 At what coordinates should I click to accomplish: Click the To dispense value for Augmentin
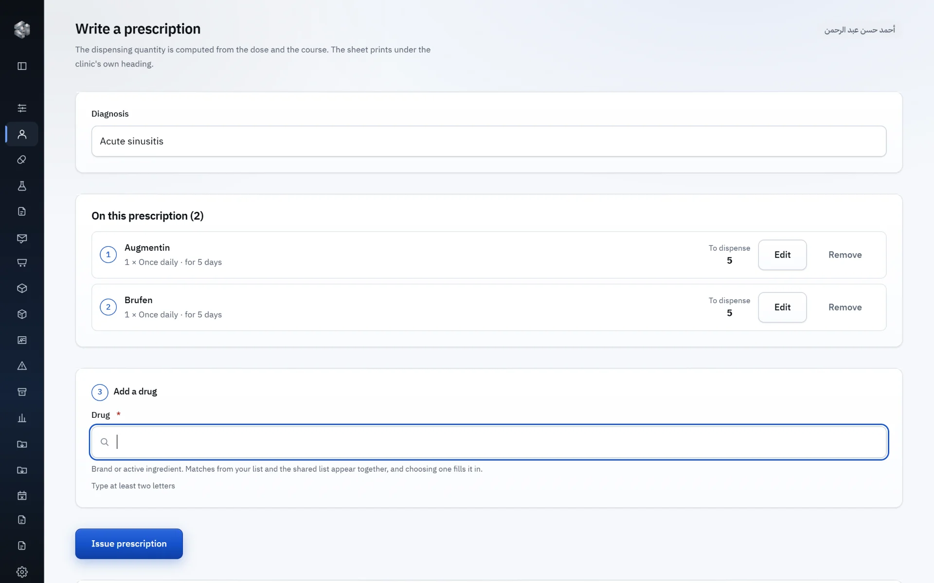(729, 260)
